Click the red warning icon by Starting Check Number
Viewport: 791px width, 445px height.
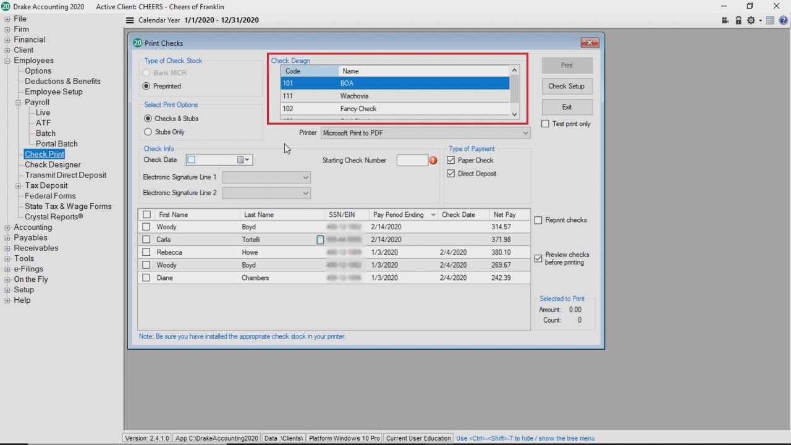point(433,161)
